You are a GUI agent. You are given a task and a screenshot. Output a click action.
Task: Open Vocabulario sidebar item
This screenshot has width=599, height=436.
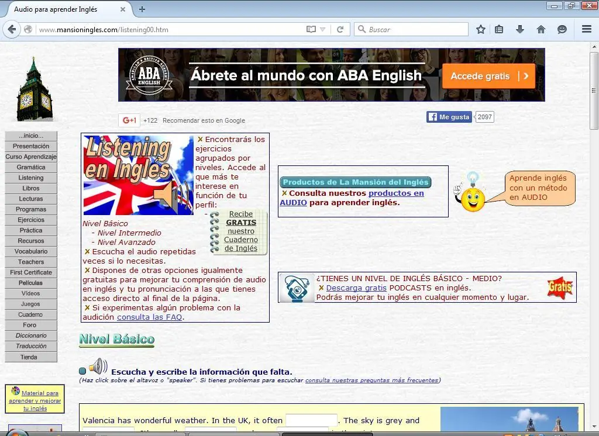point(31,251)
